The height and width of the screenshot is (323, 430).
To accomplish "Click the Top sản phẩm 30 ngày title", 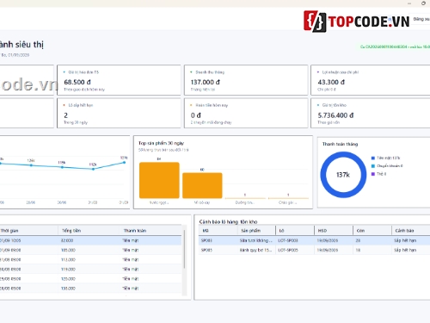I will (x=161, y=143).
